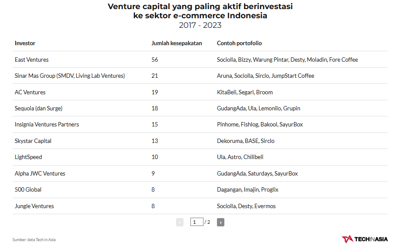Click the LightSpeed investor cell
400x252 pixels.
click(x=28, y=157)
